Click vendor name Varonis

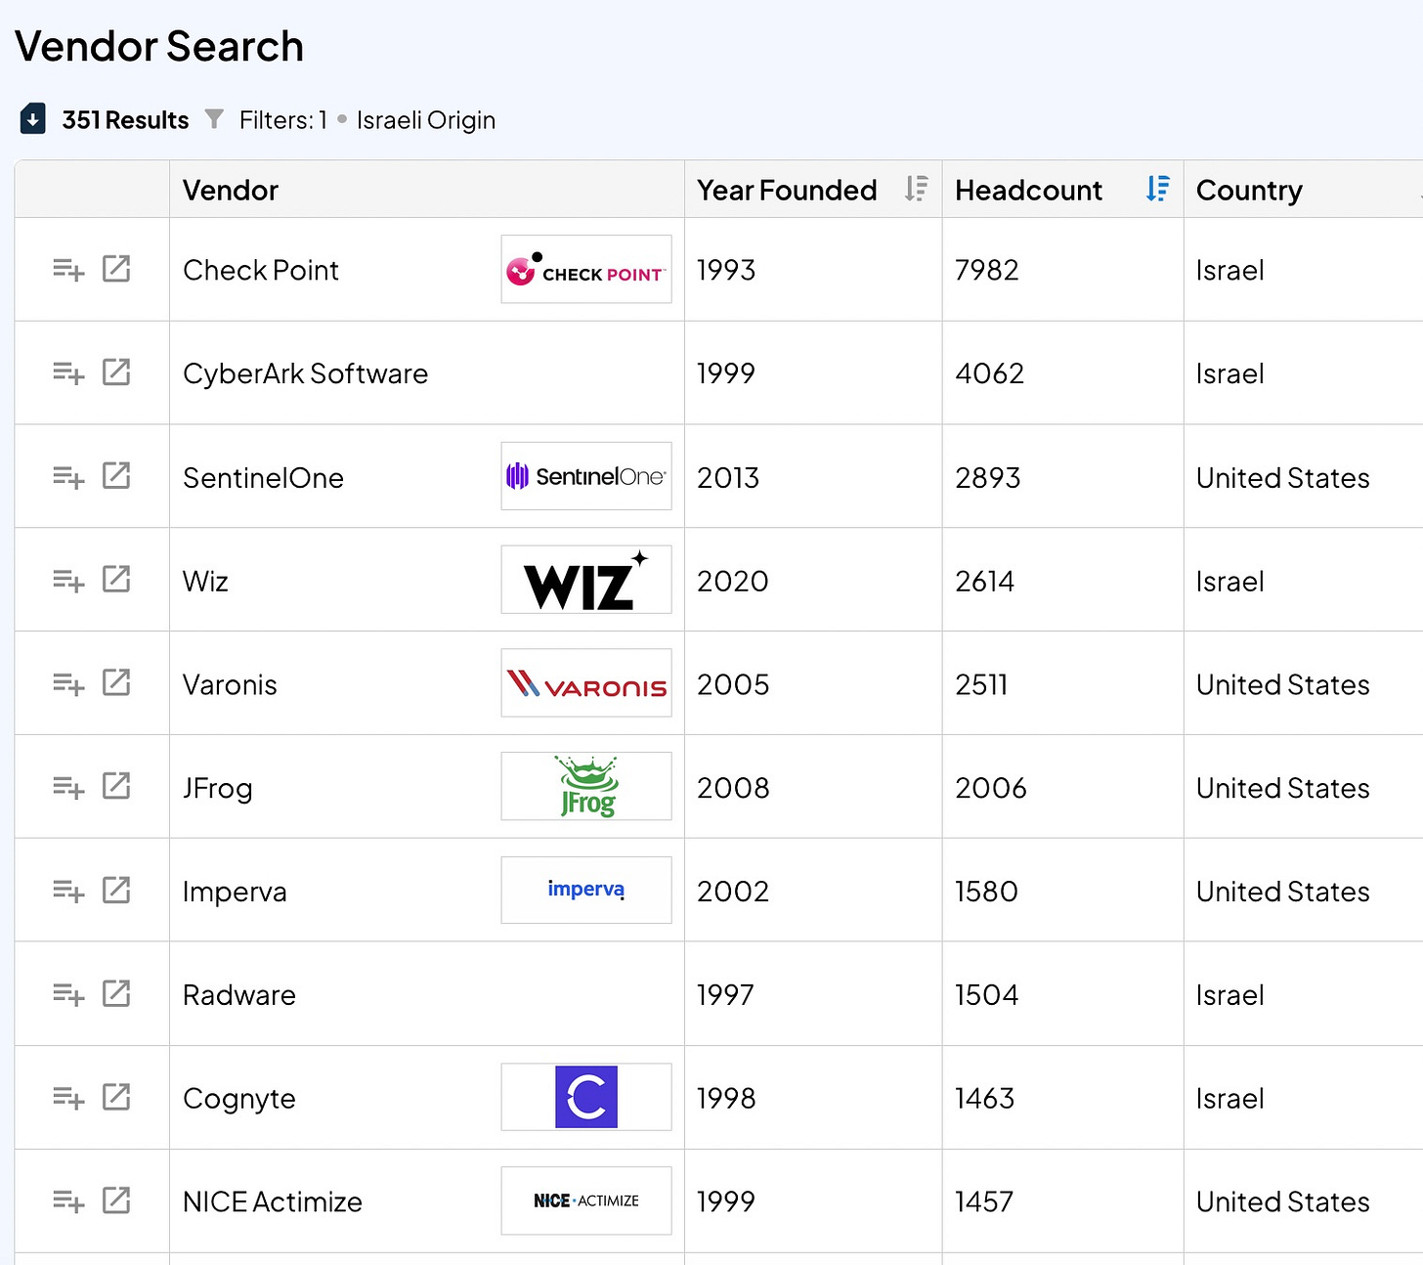tap(230, 684)
